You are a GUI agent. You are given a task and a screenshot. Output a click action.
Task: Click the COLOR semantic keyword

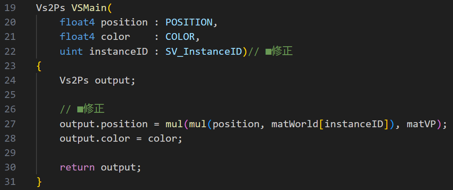(180, 36)
